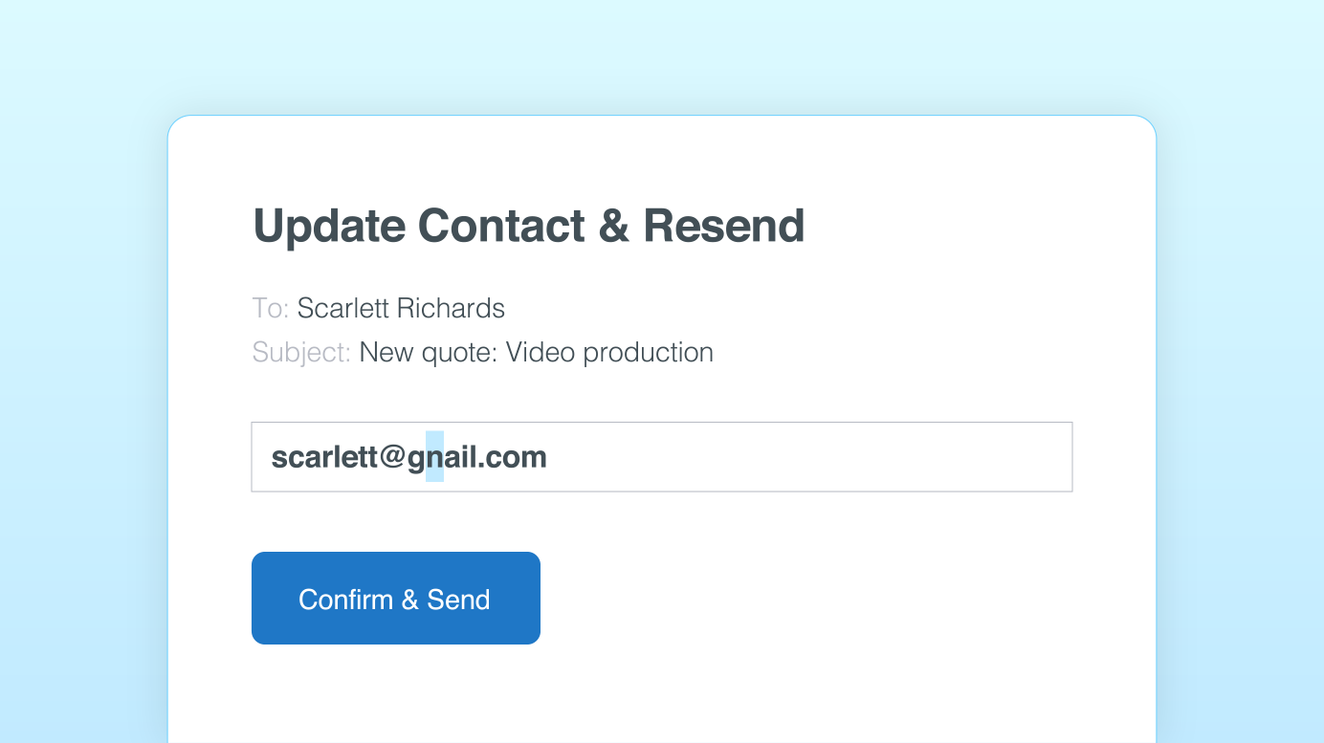
Task: Click the Confirm & Send button
Action: tap(395, 599)
